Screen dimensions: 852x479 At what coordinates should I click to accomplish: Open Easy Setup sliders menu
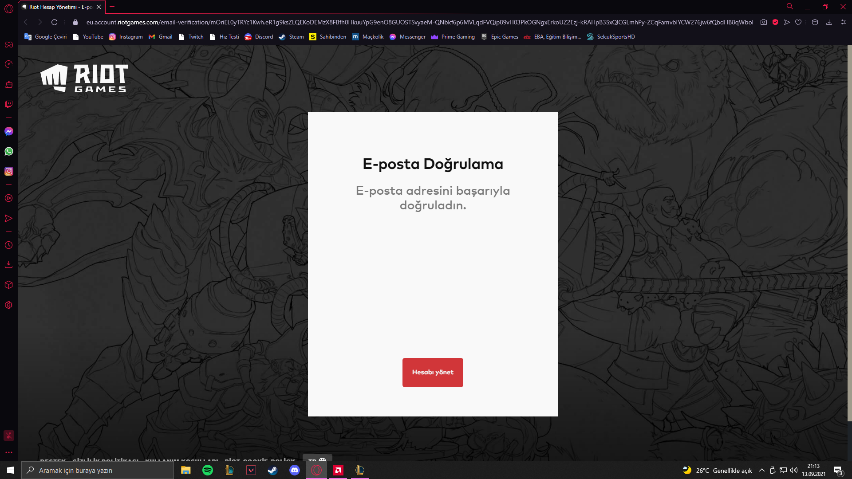coord(844,22)
